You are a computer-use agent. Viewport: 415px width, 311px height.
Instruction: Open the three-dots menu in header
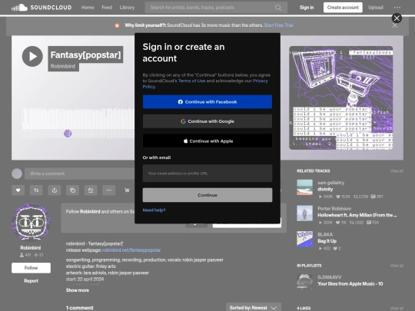pos(397,8)
